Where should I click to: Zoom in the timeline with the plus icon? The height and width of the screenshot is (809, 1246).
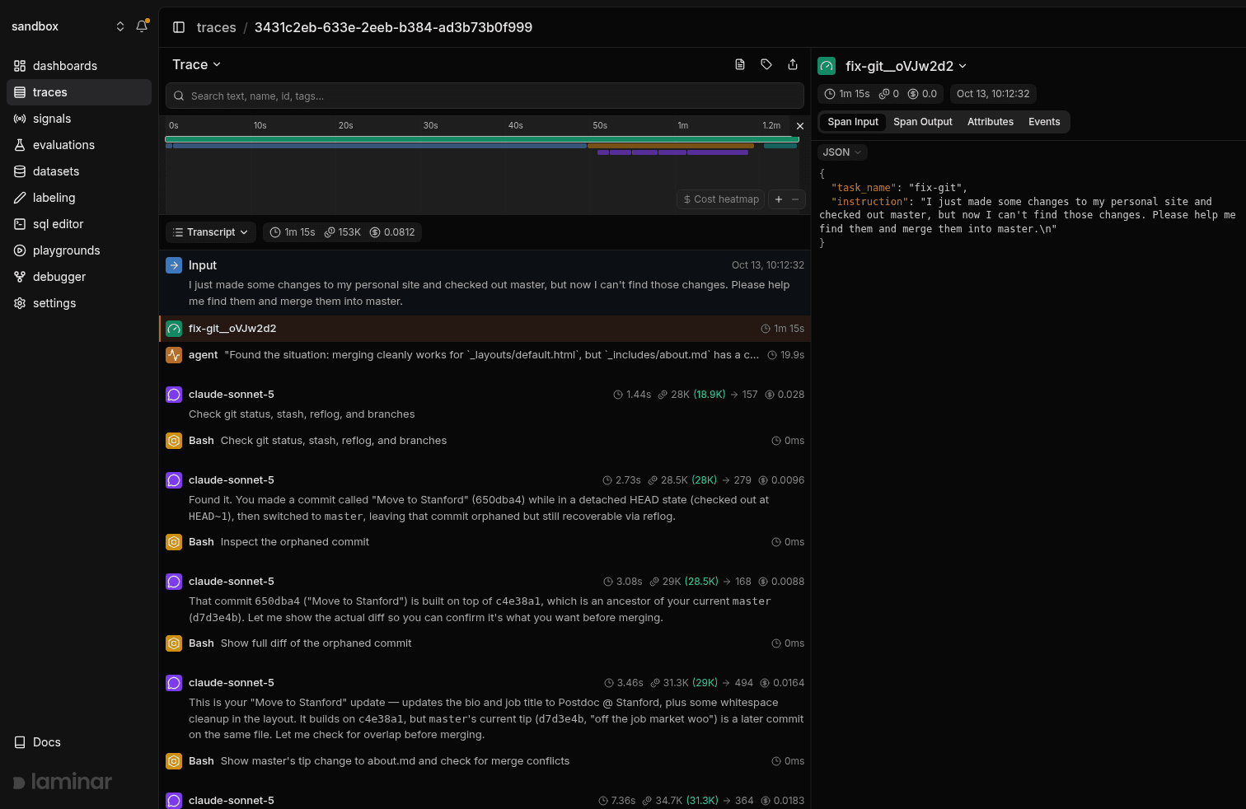pyautogui.click(x=779, y=199)
